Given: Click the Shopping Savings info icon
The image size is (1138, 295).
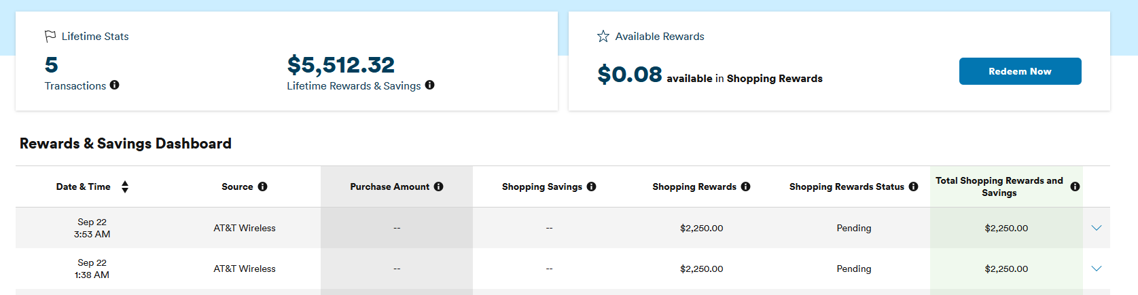Looking at the screenshot, I should click(x=591, y=186).
